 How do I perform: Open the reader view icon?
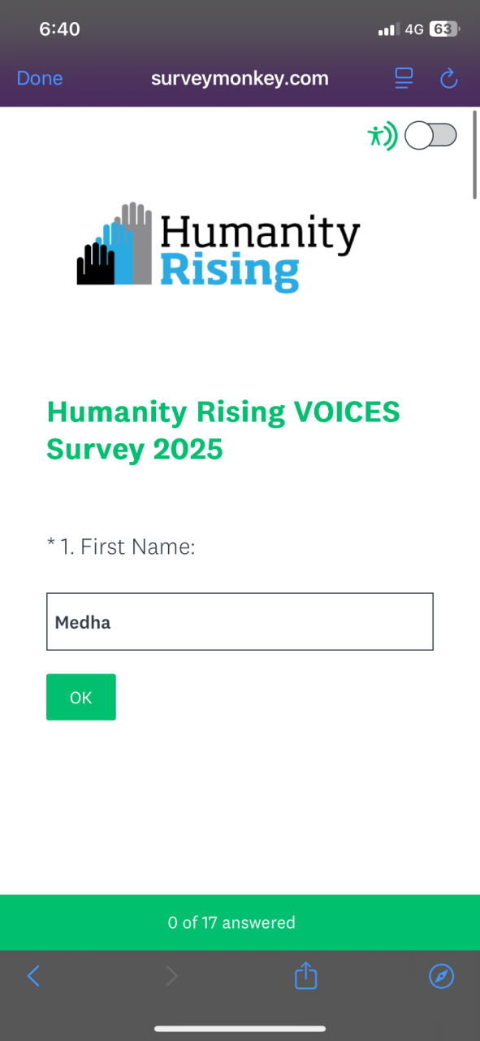(x=404, y=78)
